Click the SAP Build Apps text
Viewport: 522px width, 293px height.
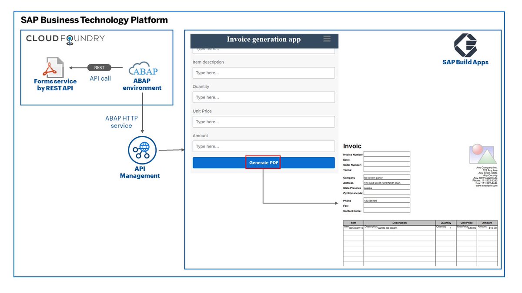(465, 62)
